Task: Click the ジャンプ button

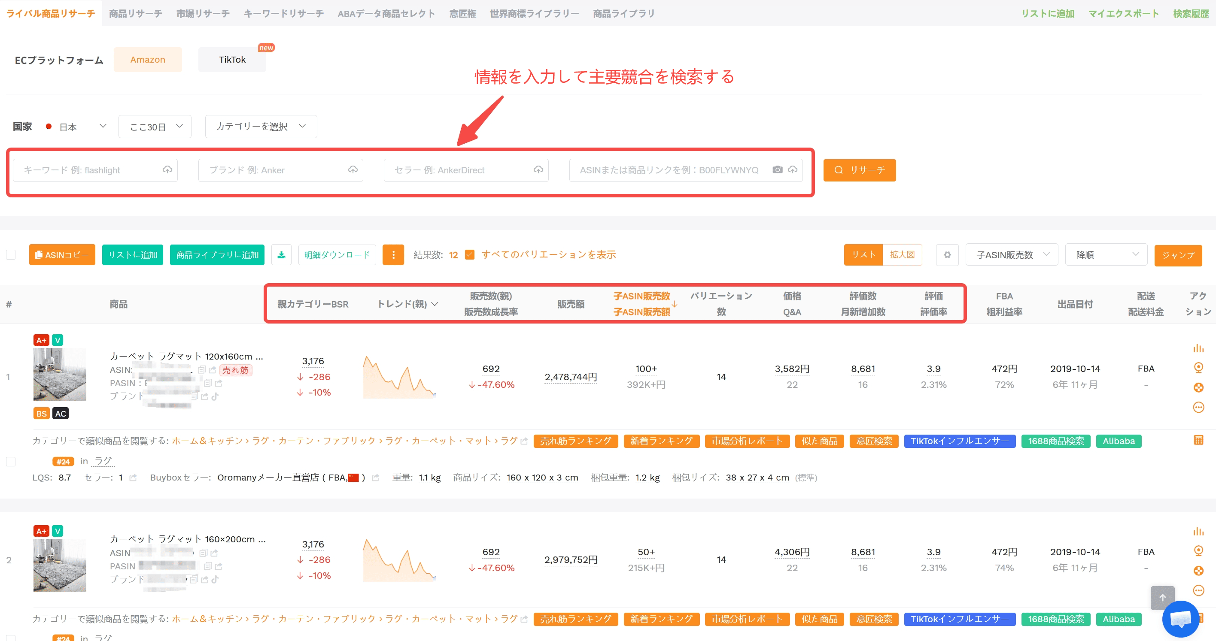Action: [x=1178, y=255]
